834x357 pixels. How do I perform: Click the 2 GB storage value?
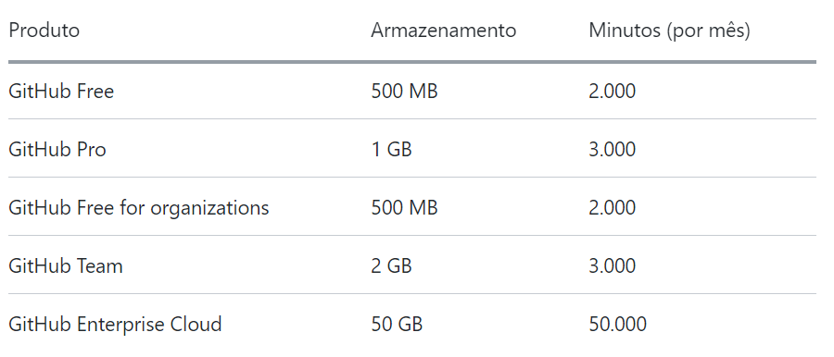point(391,265)
